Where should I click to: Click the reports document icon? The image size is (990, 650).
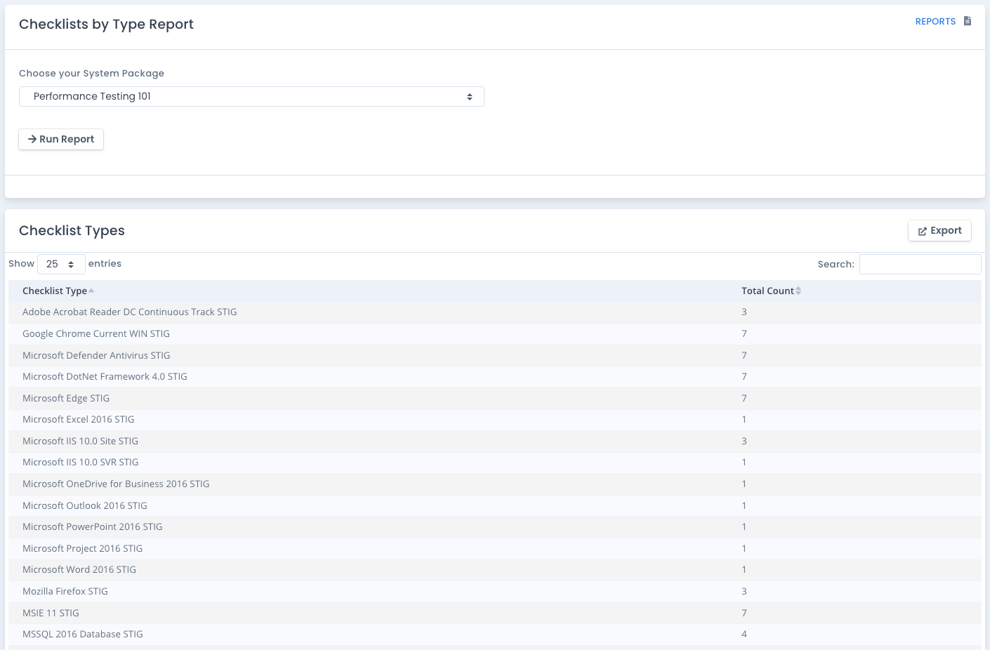pyautogui.click(x=968, y=21)
